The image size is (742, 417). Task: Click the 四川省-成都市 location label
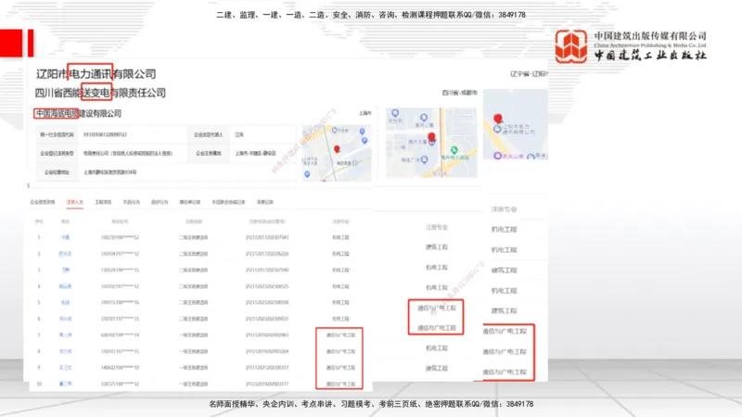tap(459, 93)
